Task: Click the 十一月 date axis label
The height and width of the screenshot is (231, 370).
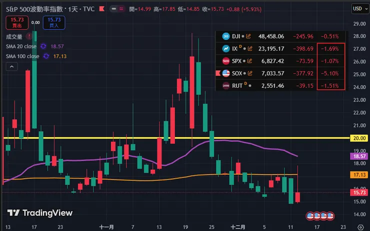Action: tap(106, 227)
